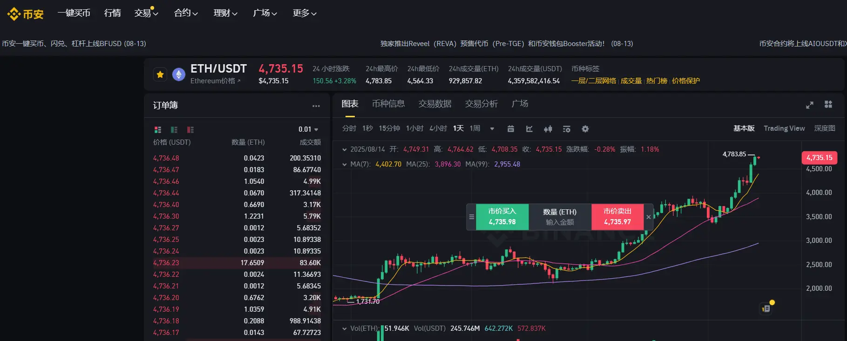Open the 热门榜 coin tag
The height and width of the screenshot is (341, 847).
pos(657,81)
